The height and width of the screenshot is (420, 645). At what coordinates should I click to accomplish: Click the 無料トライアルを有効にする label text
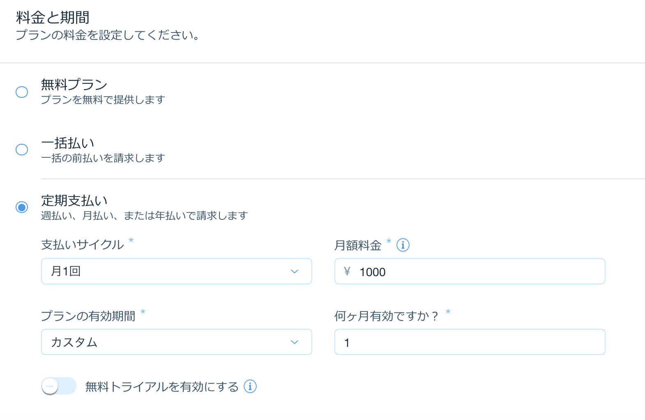click(x=162, y=387)
